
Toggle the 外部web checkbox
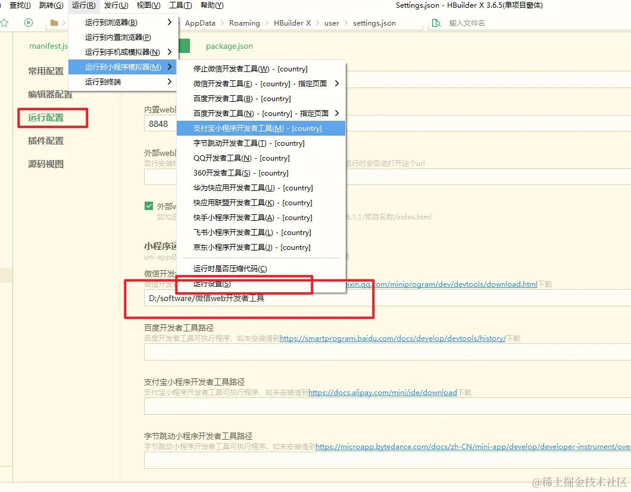pyautogui.click(x=148, y=206)
